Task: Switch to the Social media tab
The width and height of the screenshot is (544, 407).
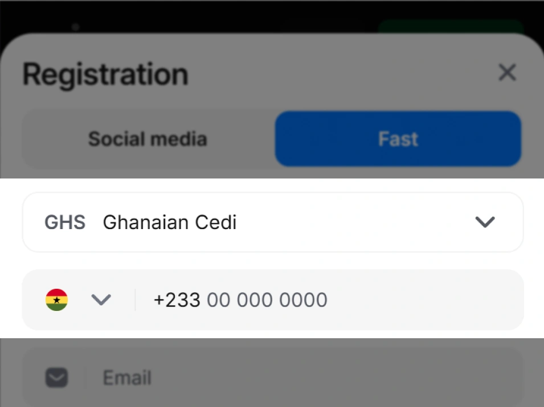Action: pyautogui.click(x=148, y=139)
